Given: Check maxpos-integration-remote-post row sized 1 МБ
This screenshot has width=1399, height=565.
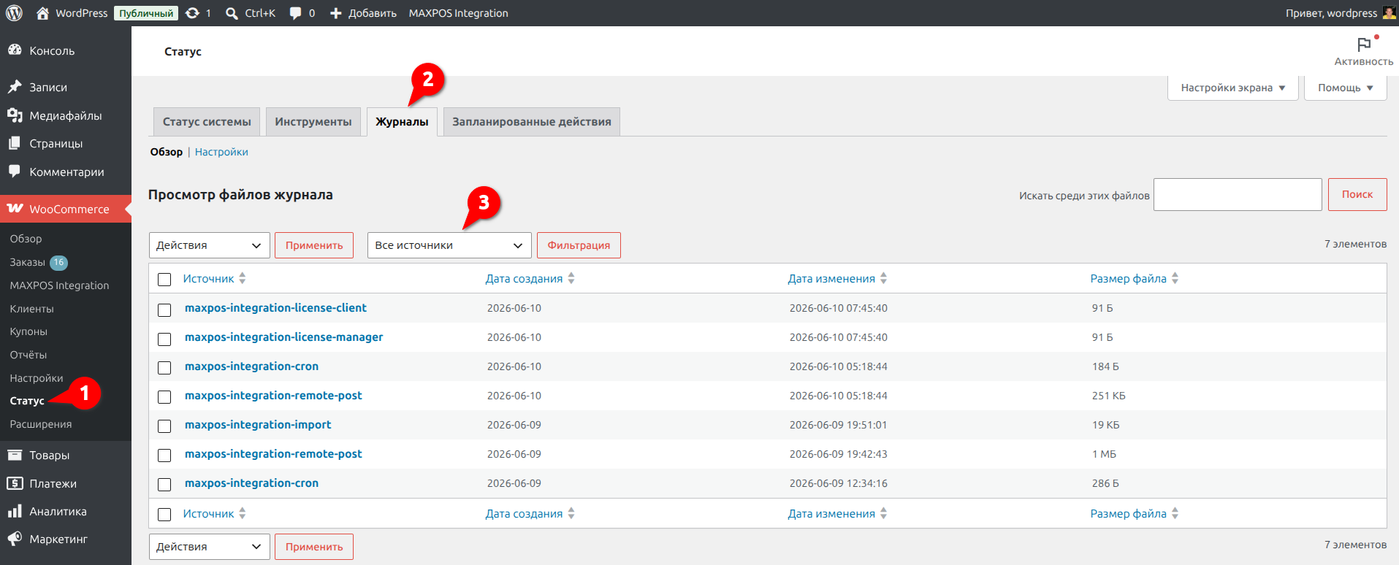Looking at the screenshot, I should pos(164,456).
